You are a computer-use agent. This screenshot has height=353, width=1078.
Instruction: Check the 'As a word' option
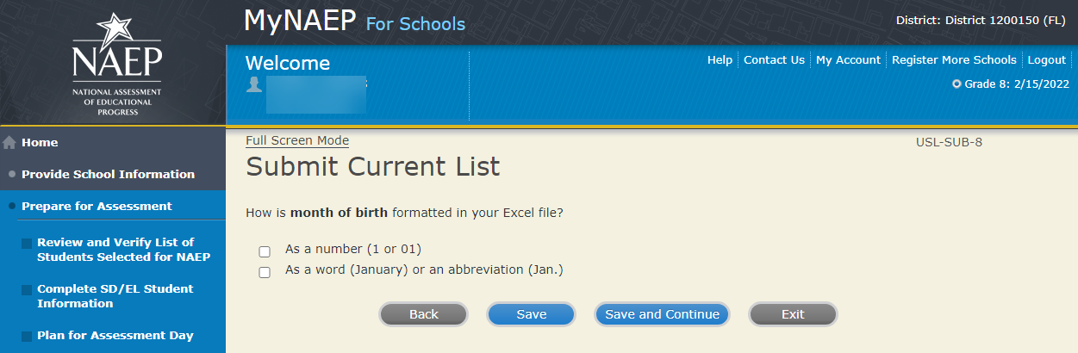click(265, 272)
